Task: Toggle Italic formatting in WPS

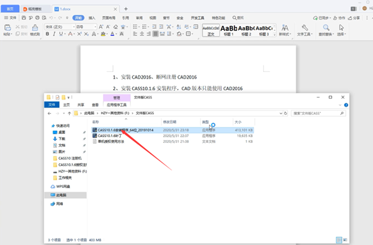Action: [x=54, y=34]
